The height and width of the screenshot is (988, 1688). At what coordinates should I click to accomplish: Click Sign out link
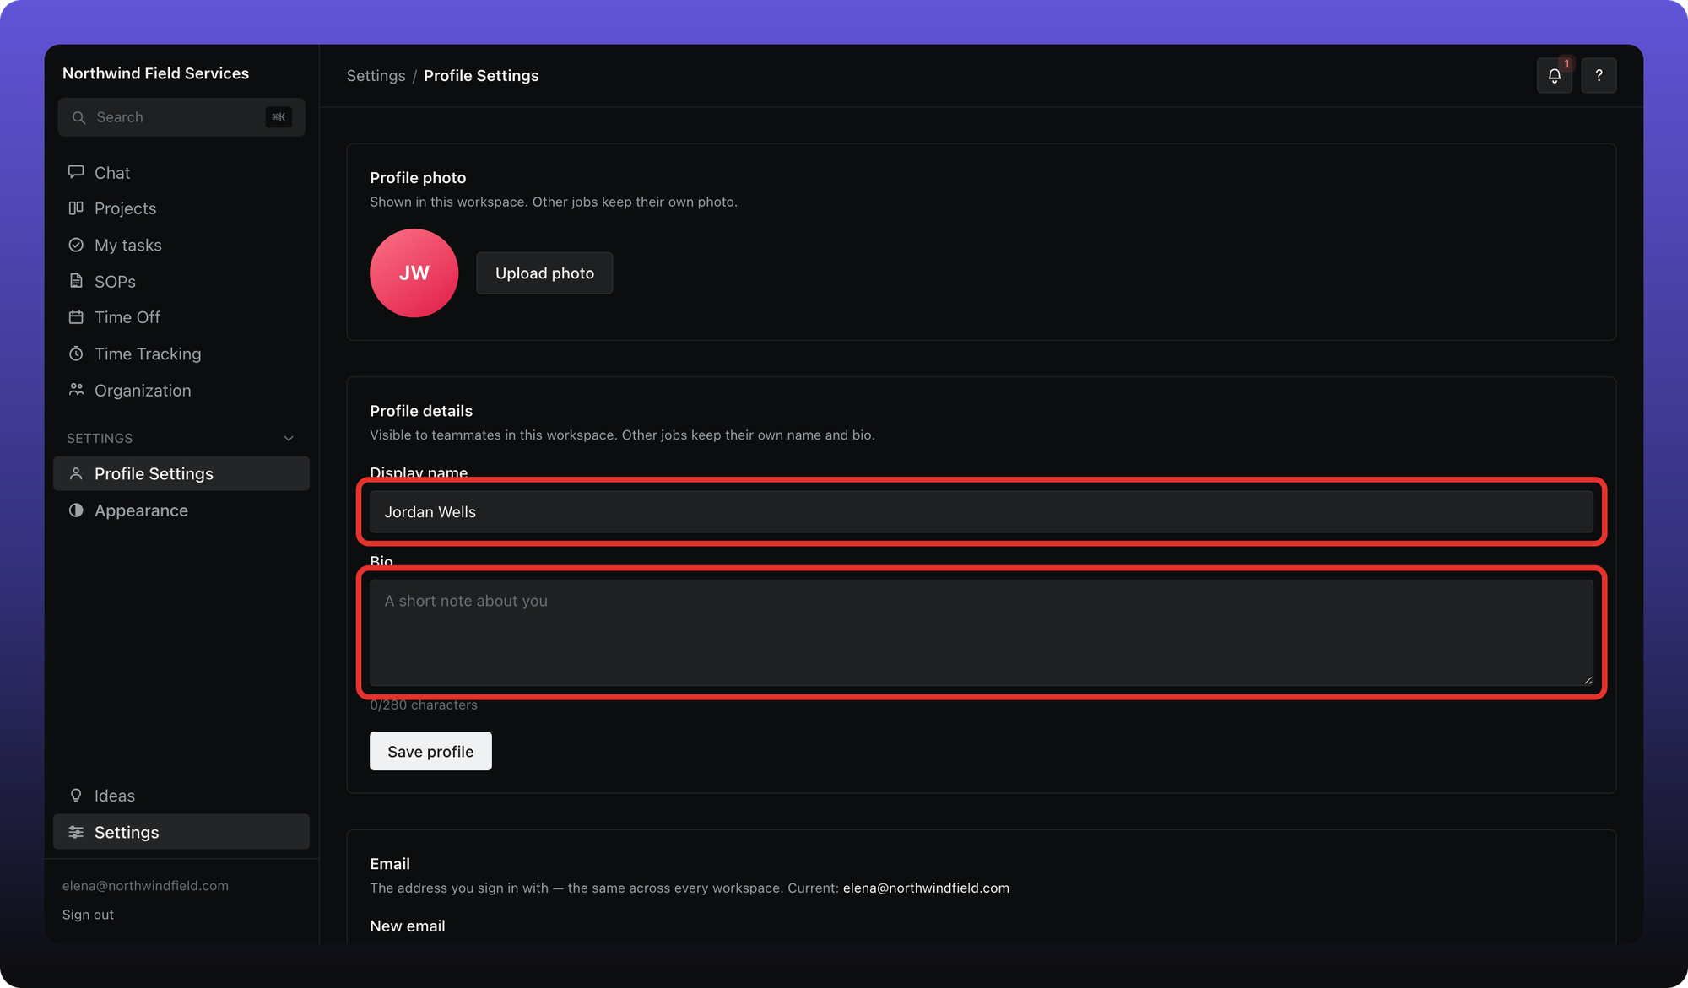point(88,915)
